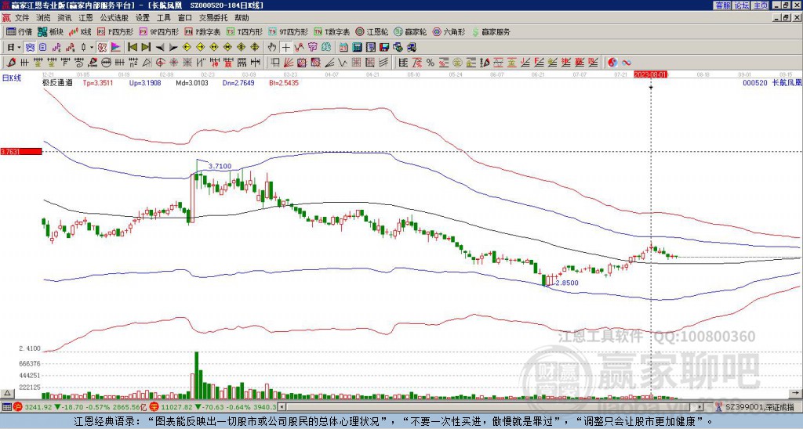
Task: Select the percent % line tool
Action: (431, 63)
